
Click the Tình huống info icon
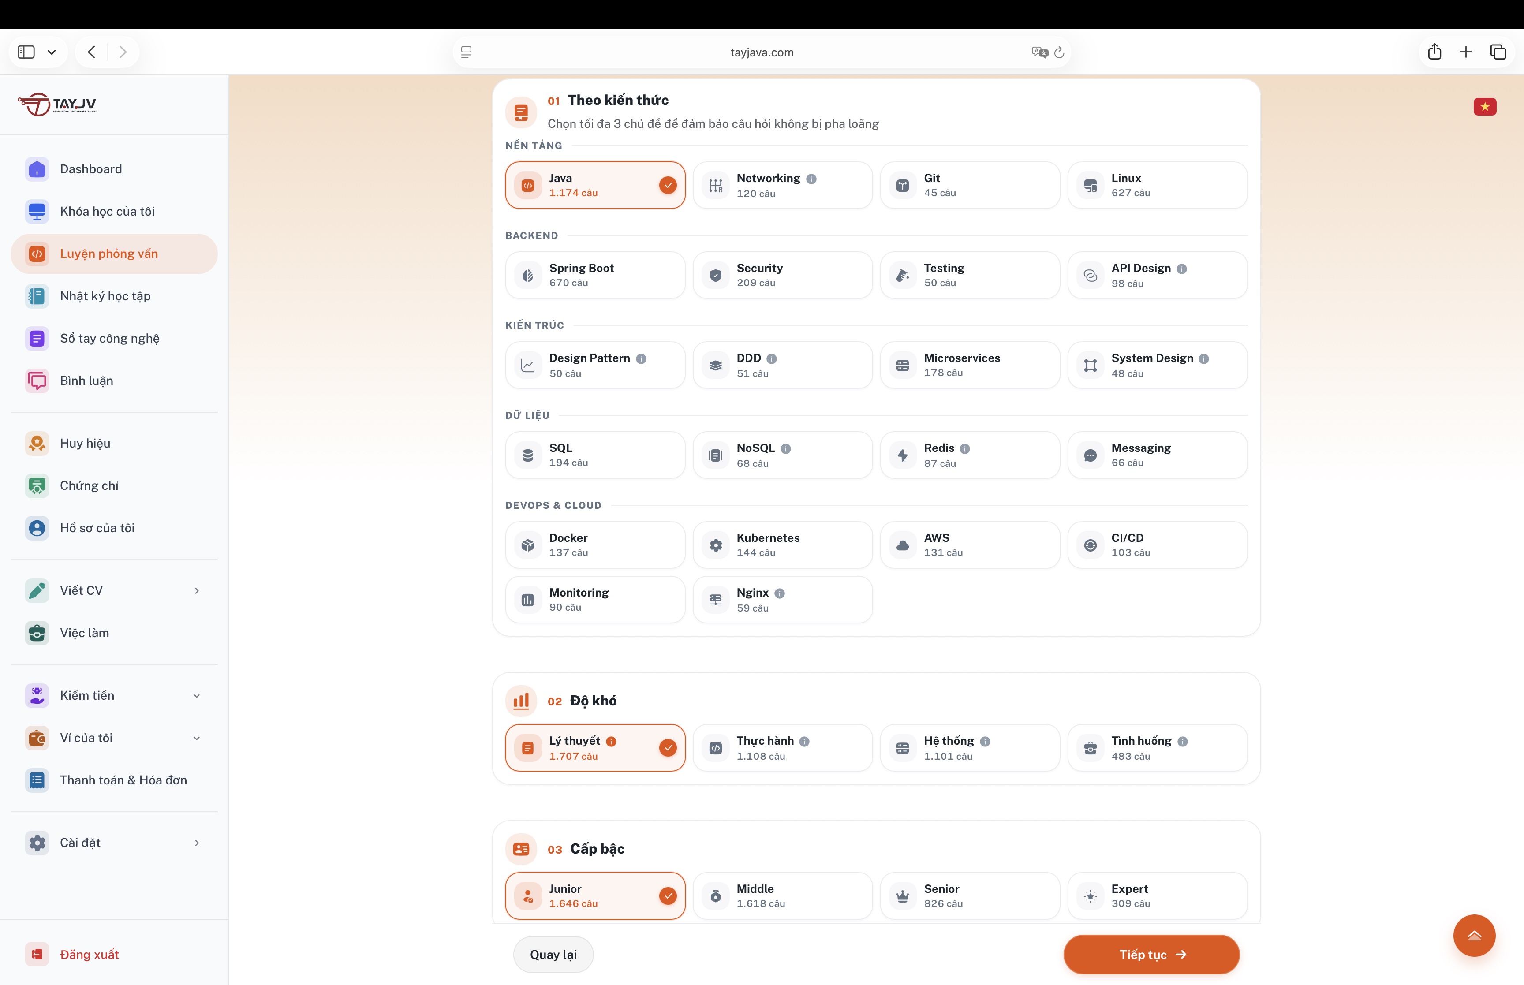[1183, 741]
